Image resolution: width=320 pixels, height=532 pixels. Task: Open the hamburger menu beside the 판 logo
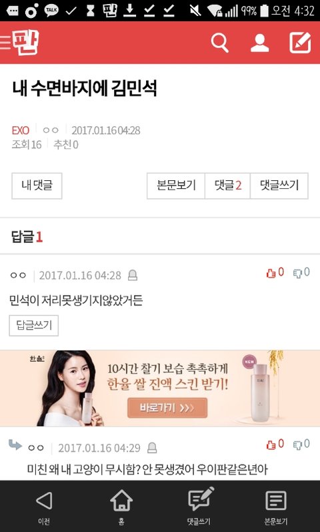click(x=5, y=43)
